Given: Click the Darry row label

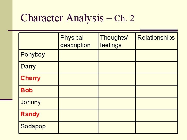Looking at the screenshot, I should point(28,67).
